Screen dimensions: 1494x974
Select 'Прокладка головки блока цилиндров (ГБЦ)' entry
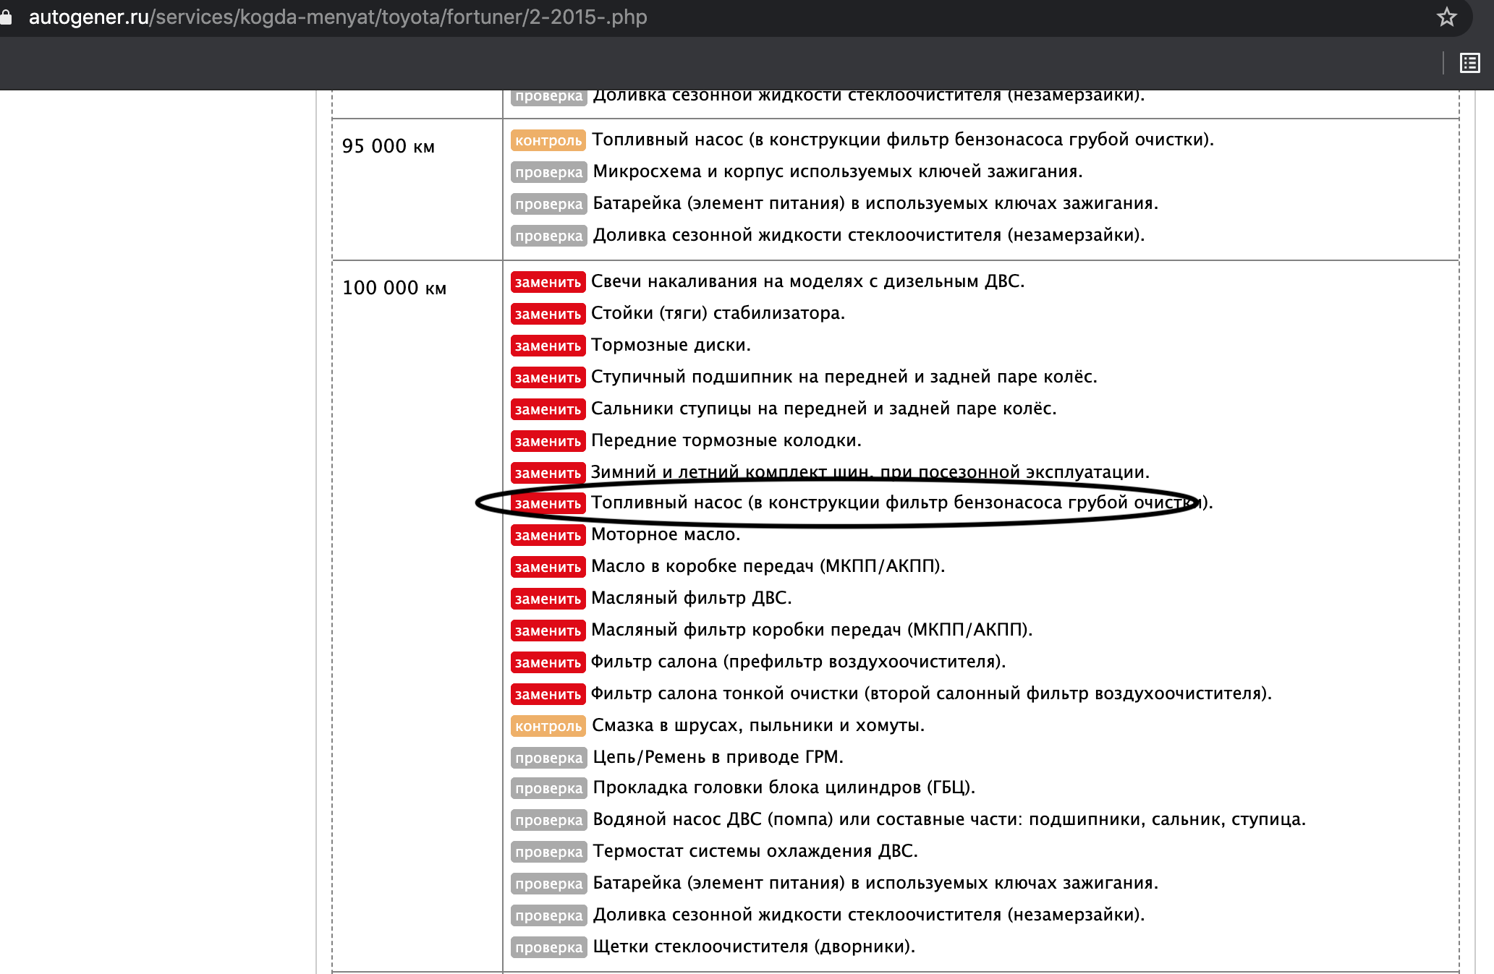[x=784, y=787]
